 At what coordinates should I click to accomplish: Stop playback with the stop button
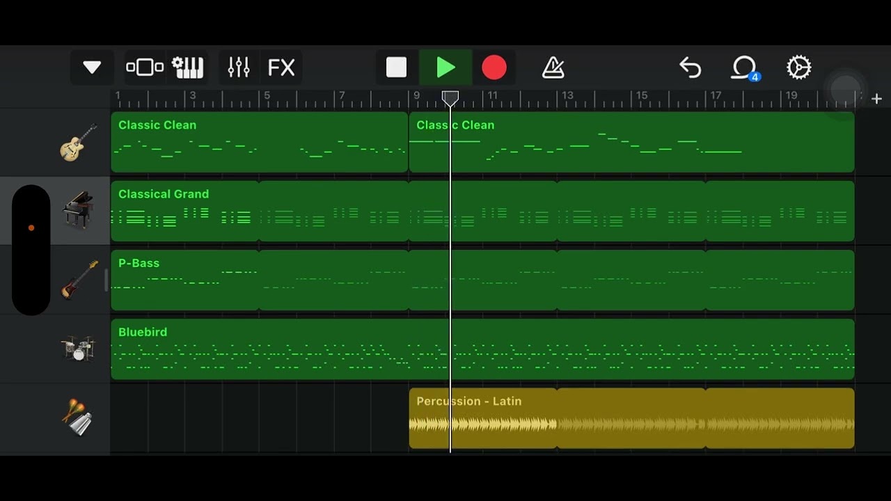click(397, 67)
